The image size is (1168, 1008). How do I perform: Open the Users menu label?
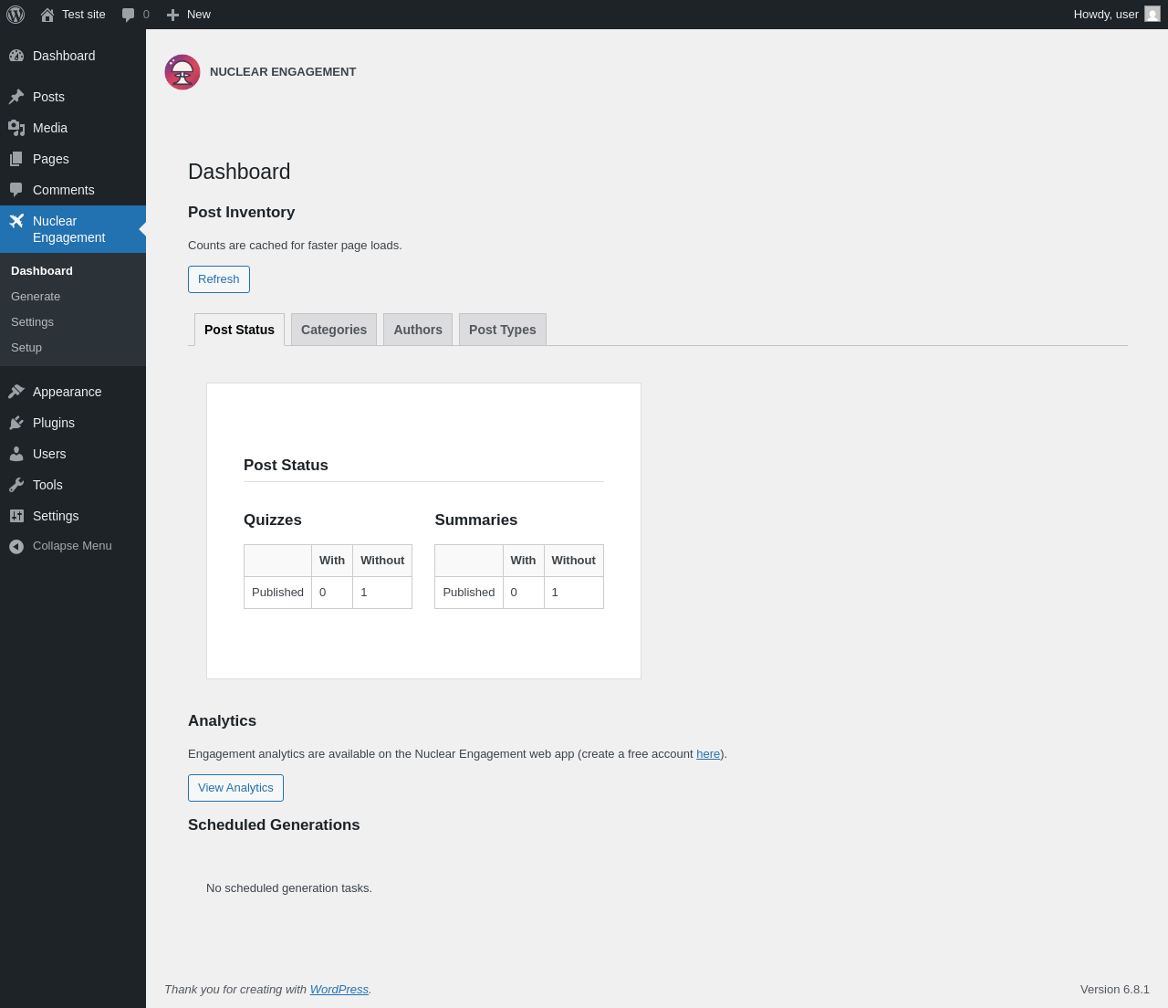click(49, 454)
